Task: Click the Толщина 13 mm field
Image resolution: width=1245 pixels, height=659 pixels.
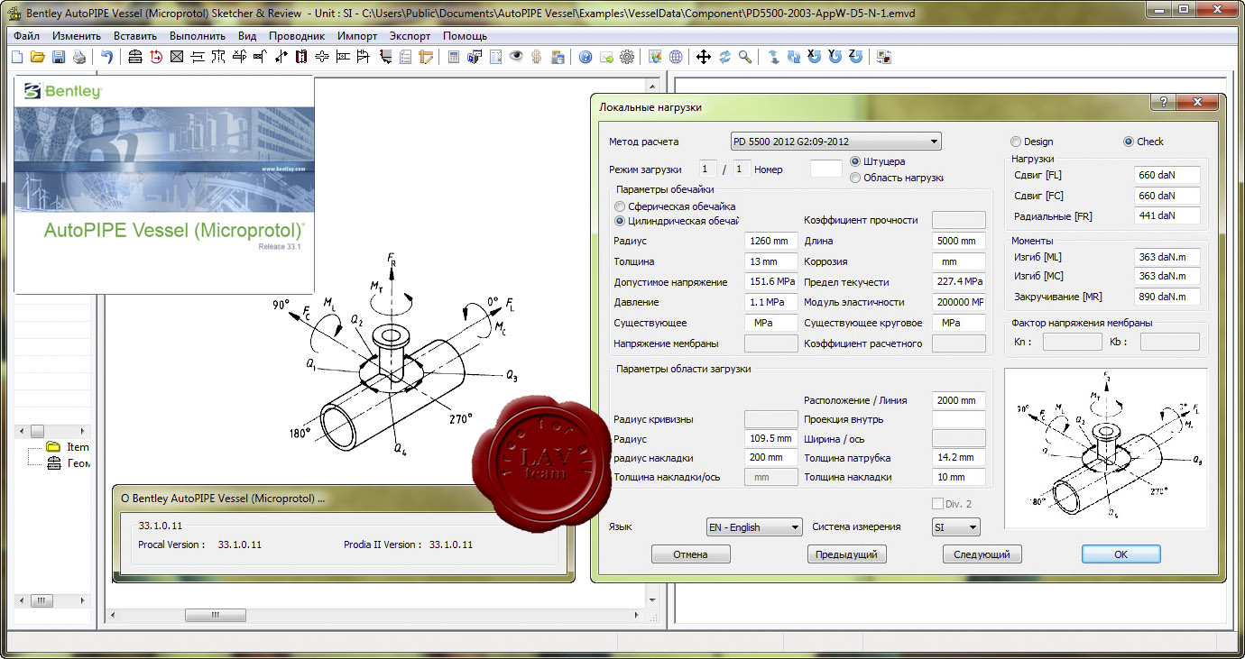Action: pyautogui.click(x=771, y=261)
